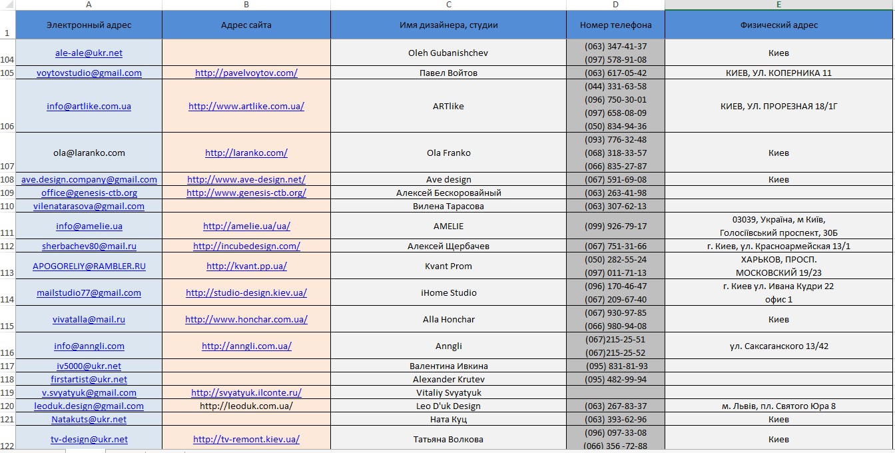Click the Физический адрес header cell
This screenshot has width=895, height=453.
[x=779, y=25]
